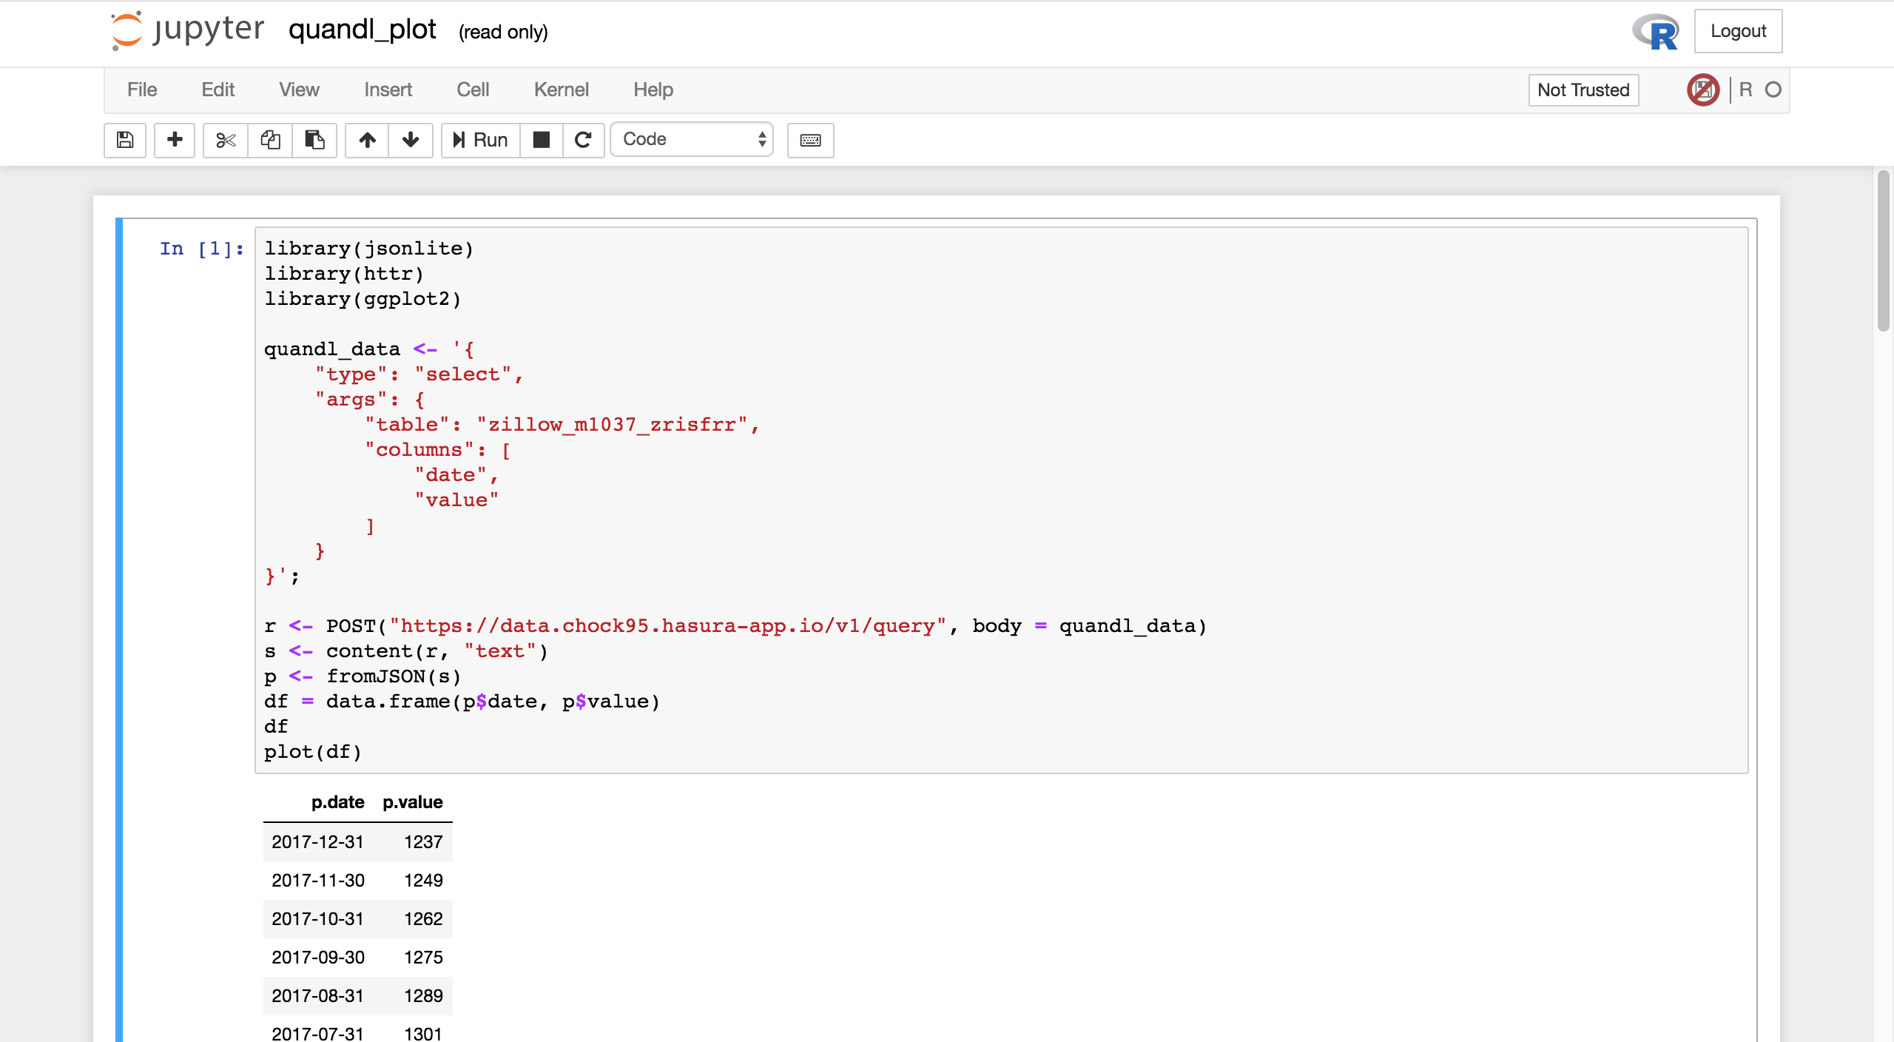Move selected cell down arrow
The width and height of the screenshot is (1894, 1042).
click(411, 140)
